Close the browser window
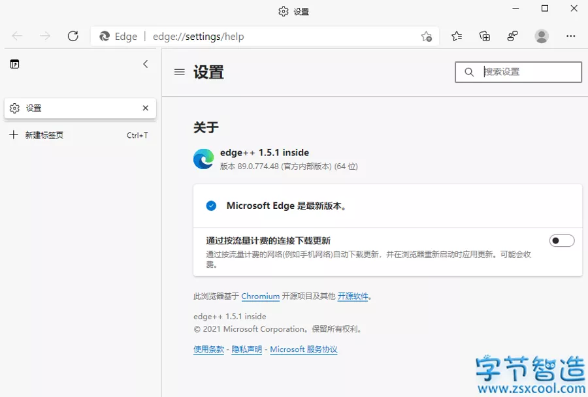This screenshot has width=588, height=397. (574, 8)
